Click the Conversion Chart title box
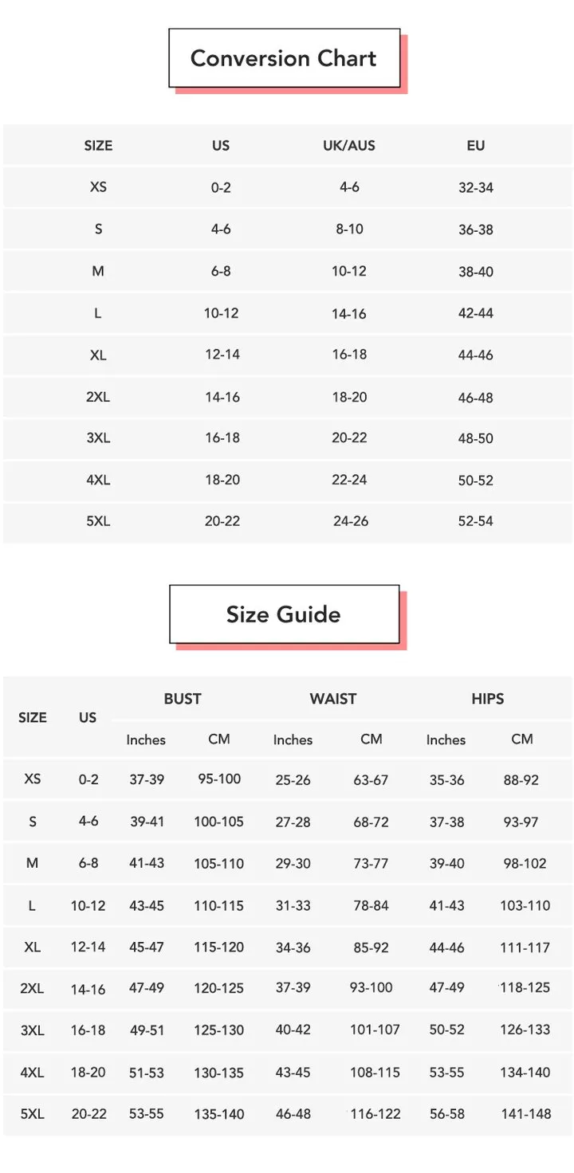 pyautogui.click(x=284, y=58)
